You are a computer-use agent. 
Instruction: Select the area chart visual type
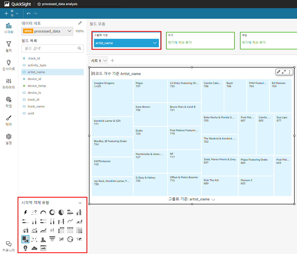click(x=79, y=221)
